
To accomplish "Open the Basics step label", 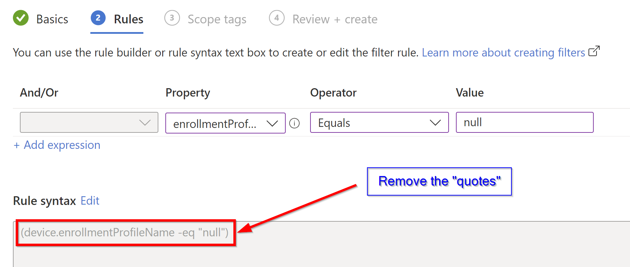I will [x=52, y=19].
